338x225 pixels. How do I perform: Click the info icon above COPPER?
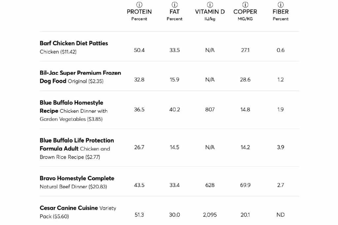(x=245, y=5)
